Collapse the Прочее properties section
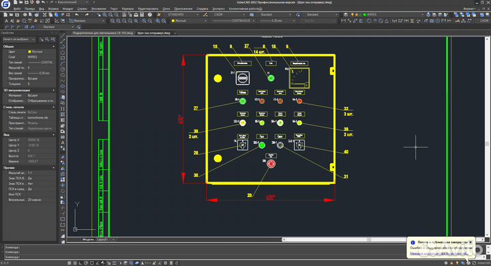The width and height of the screenshot is (491, 266). 54,168
